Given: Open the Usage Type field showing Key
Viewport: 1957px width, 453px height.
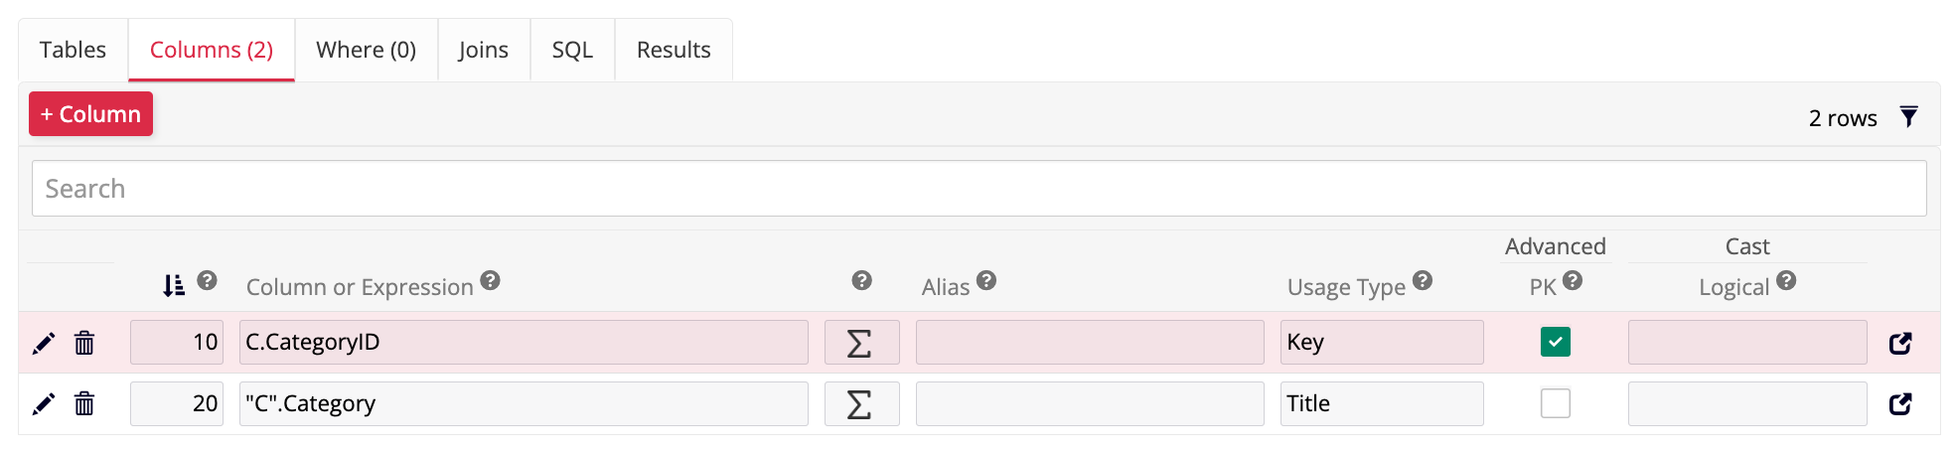Looking at the screenshot, I should click(x=1381, y=343).
